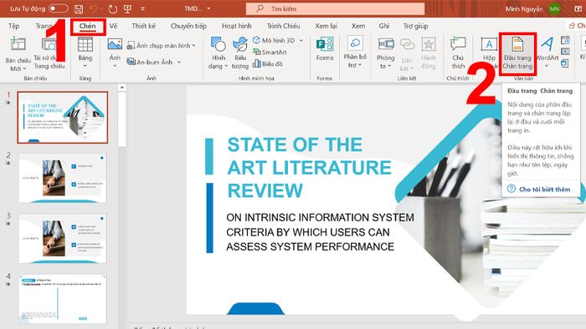Expand the Mô hình 3D dropdown
Viewport: 586px width, 329px height.
[301, 40]
